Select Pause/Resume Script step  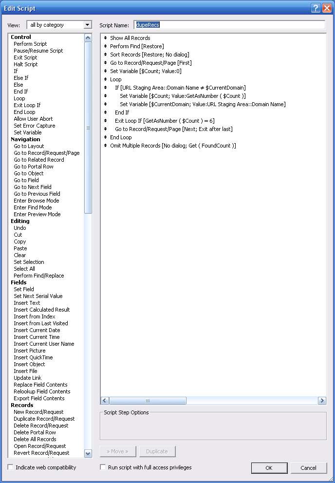38,51
